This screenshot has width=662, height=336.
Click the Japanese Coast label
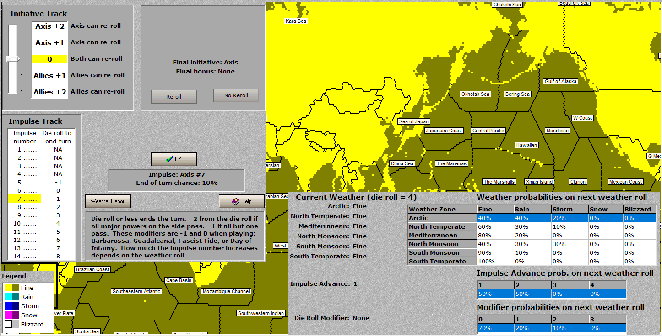pos(444,131)
